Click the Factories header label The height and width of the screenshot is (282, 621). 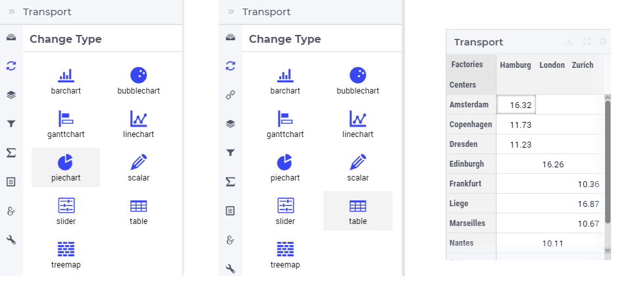467,65
